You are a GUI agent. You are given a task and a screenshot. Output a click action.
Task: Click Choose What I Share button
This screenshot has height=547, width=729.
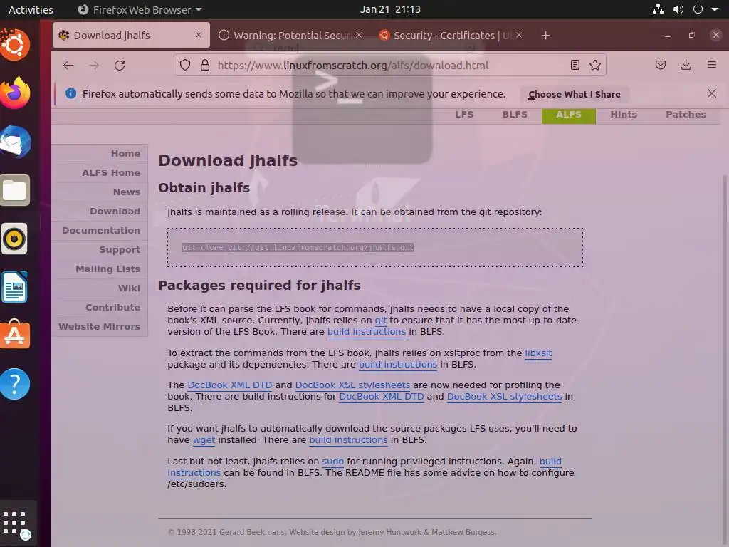(575, 95)
